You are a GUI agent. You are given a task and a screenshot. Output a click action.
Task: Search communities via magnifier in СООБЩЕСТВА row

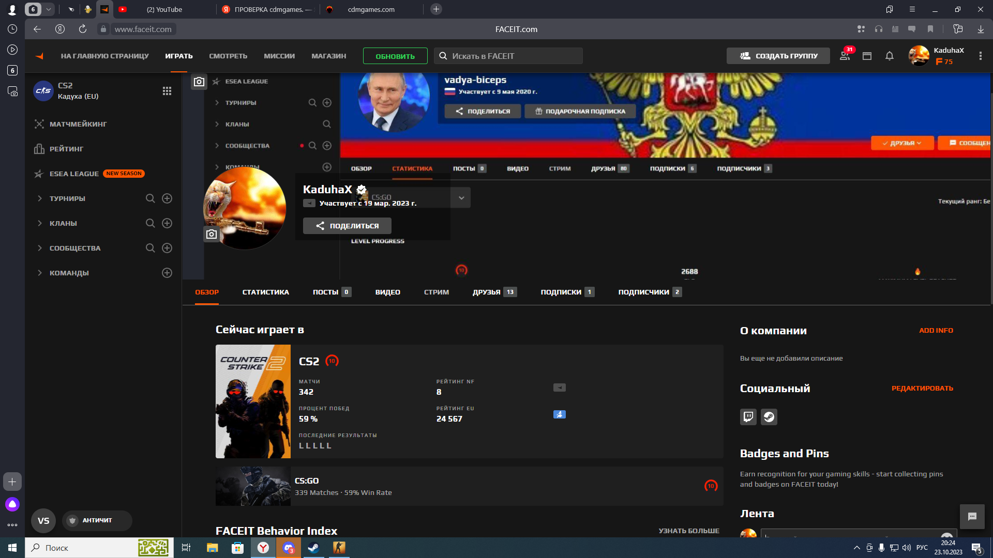[151, 248]
